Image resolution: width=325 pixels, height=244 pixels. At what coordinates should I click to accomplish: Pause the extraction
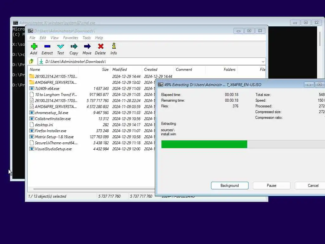(x=272, y=186)
